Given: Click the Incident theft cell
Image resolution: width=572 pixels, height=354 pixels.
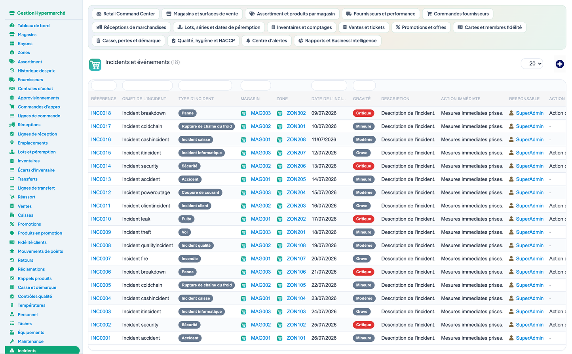Looking at the screenshot, I should [x=137, y=232].
